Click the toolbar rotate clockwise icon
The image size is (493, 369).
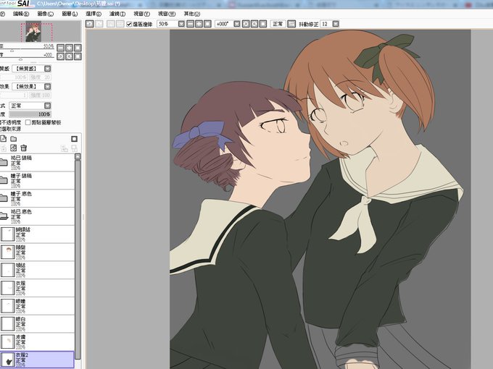254,24
